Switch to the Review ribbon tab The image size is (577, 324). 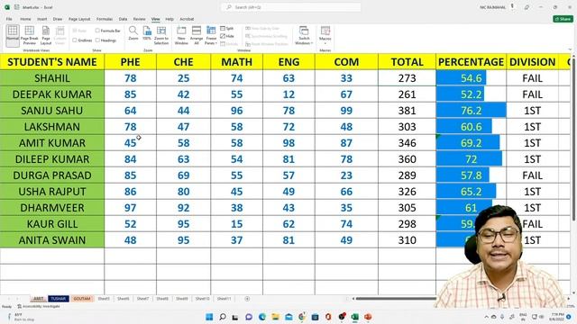139,19
